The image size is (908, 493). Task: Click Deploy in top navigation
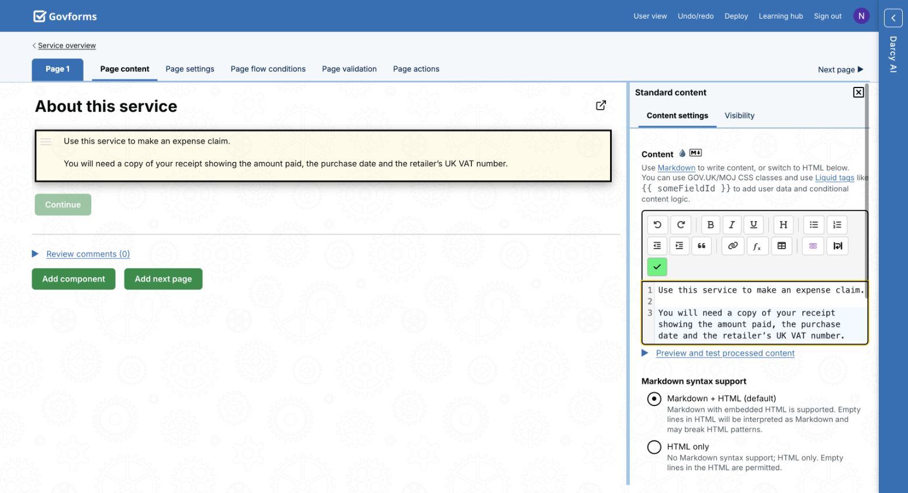[736, 16]
